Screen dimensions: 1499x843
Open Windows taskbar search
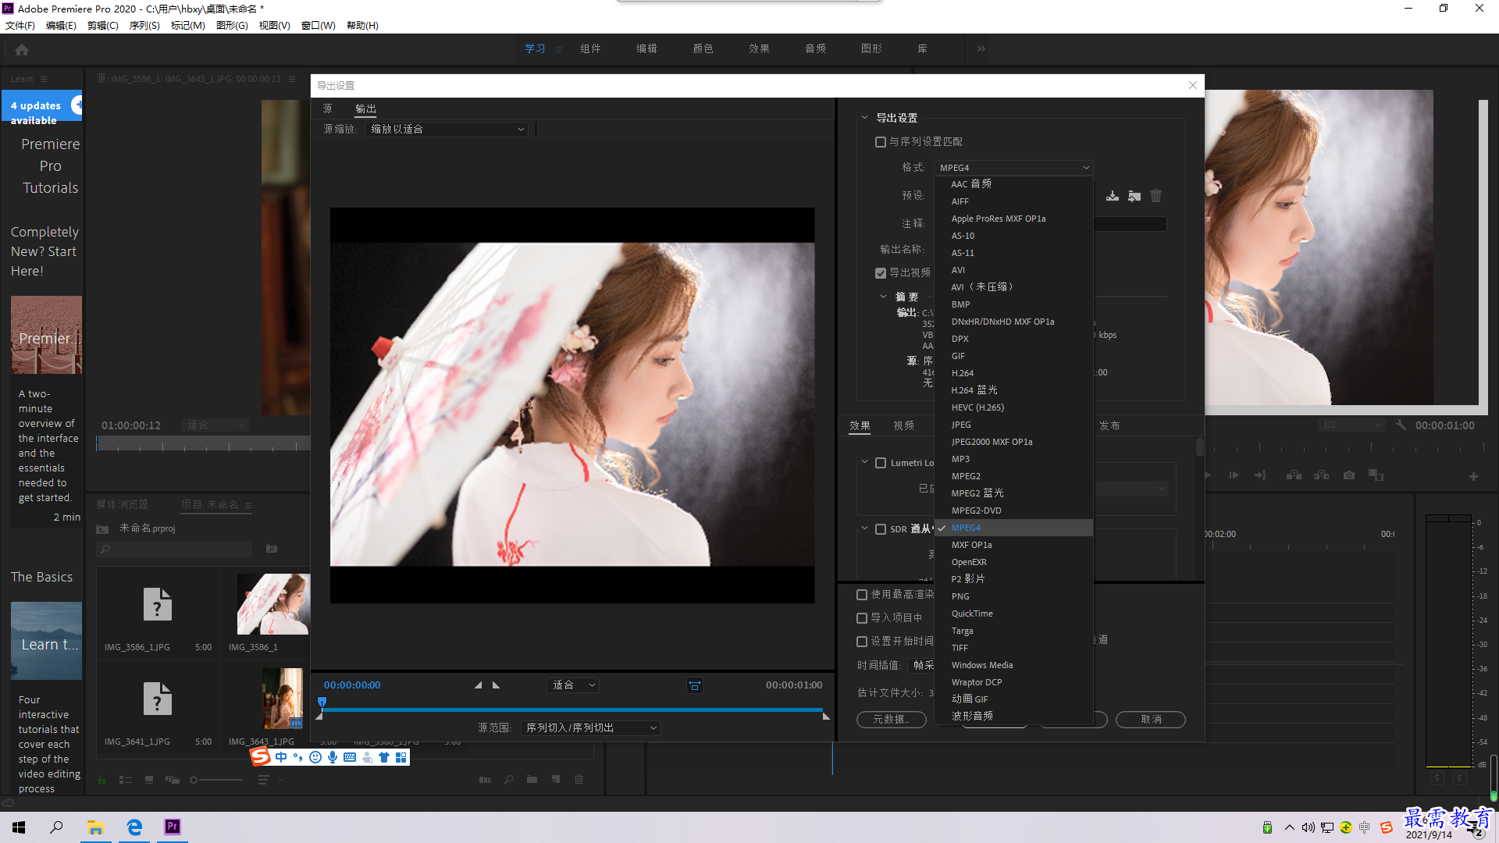pos(56,827)
